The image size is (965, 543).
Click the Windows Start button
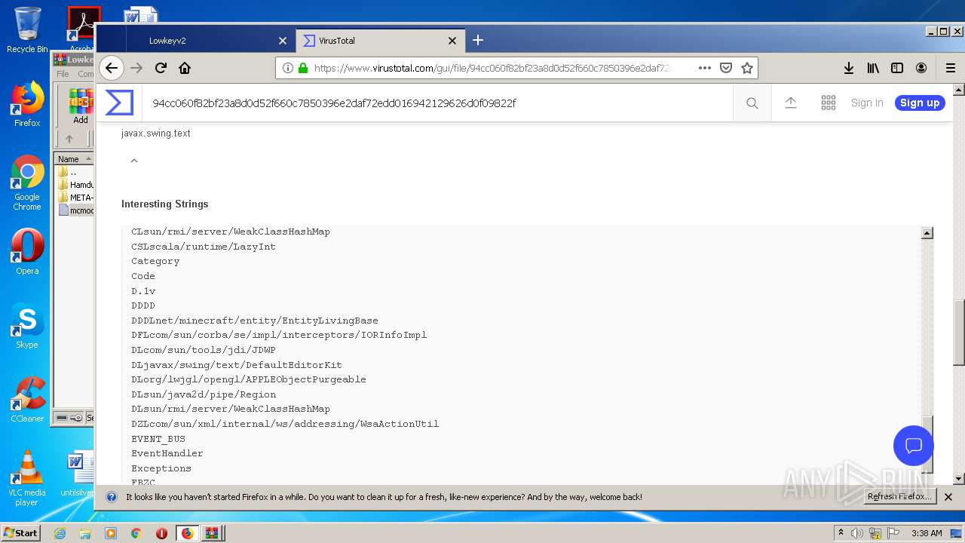[x=21, y=533]
